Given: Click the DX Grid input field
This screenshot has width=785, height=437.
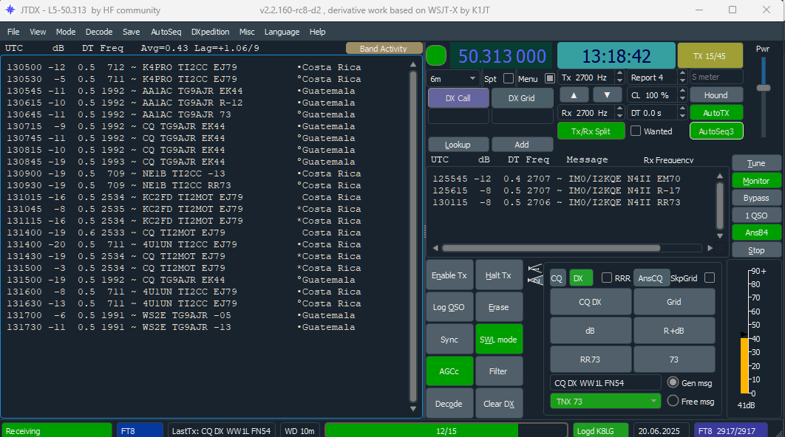Looking at the screenshot, I should pos(522,115).
